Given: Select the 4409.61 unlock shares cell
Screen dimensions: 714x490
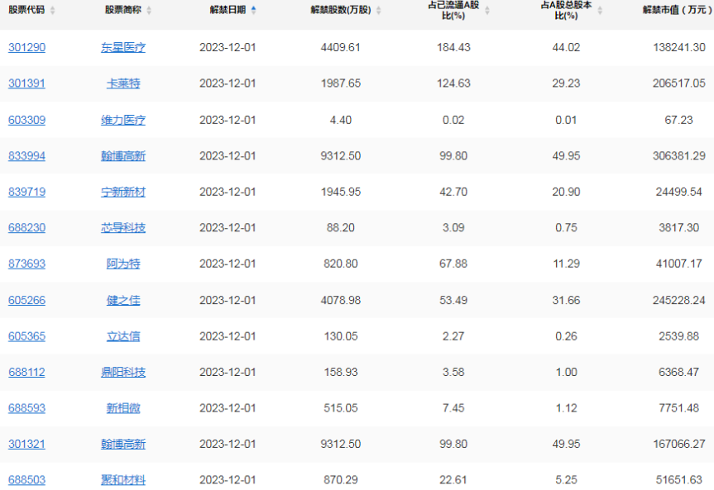Looking at the screenshot, I should (341, 47).
